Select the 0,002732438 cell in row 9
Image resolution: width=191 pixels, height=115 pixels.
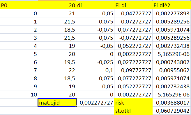pyautogui.click(x=171, y=86)
